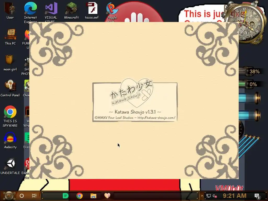Click the muted volume tray icon
Image resolution: width=268 pixels, height=201 pixels.
215,196
